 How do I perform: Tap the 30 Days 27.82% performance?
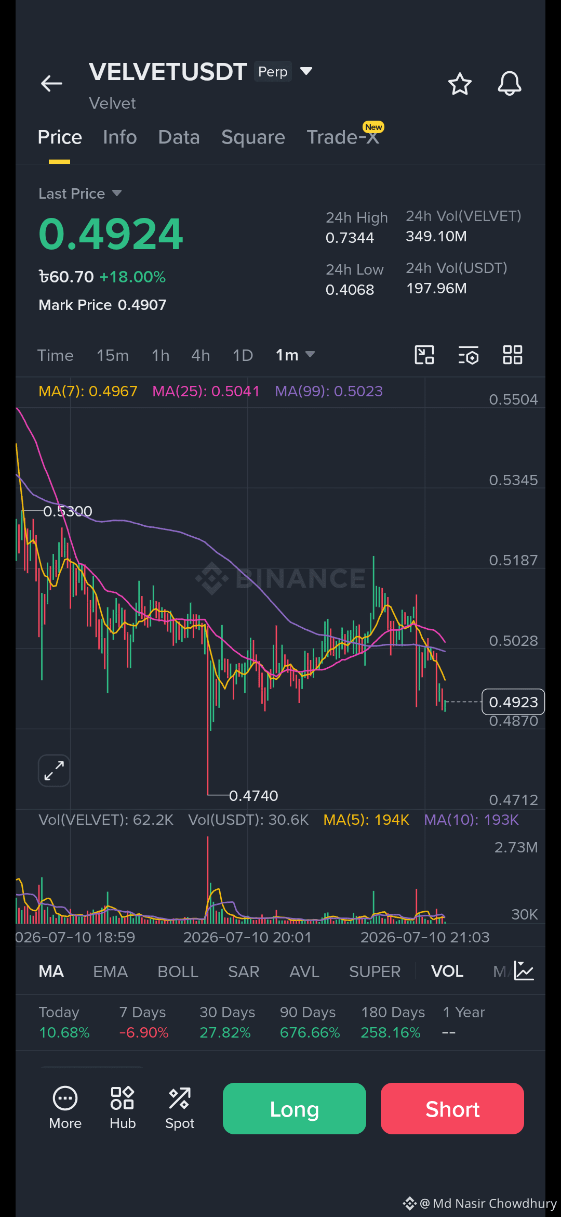coord(227,1022)
